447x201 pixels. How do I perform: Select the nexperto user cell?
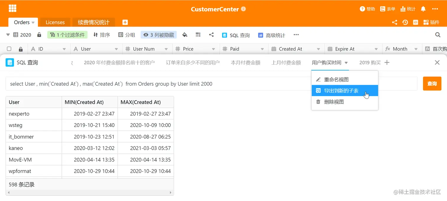[34, 114]
